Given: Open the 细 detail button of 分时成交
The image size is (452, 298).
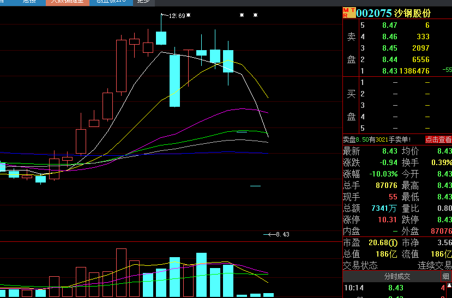Looking at the screenshot, I should tap(445, 276).
